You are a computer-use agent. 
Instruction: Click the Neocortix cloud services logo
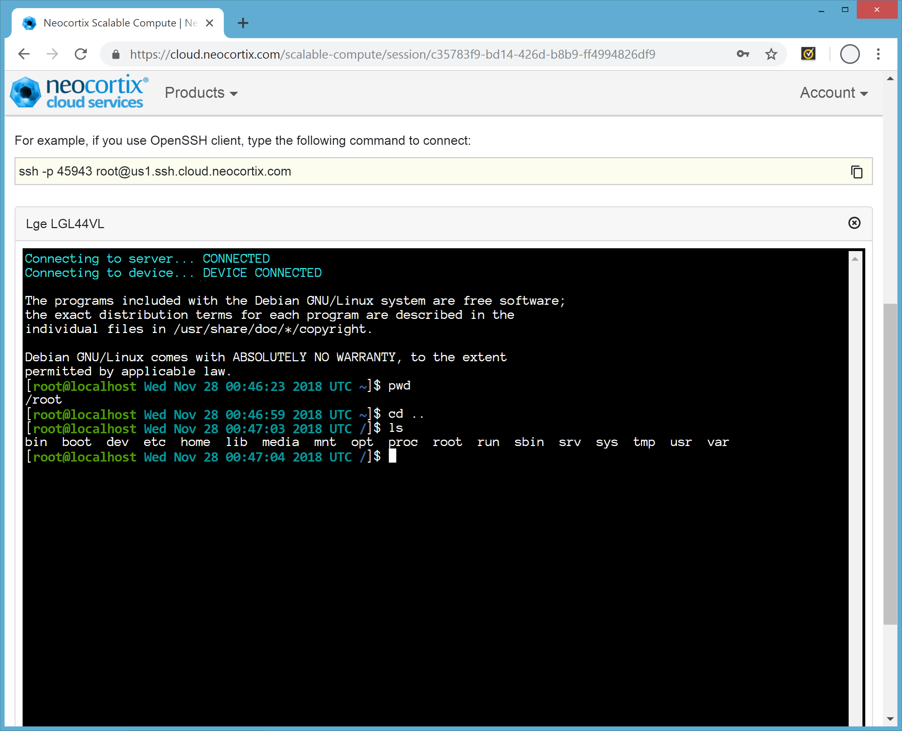(x=79, y=92)
